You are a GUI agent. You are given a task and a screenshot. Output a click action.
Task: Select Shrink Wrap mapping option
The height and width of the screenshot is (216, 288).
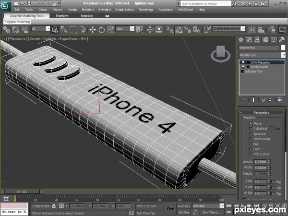coord(250,139)
